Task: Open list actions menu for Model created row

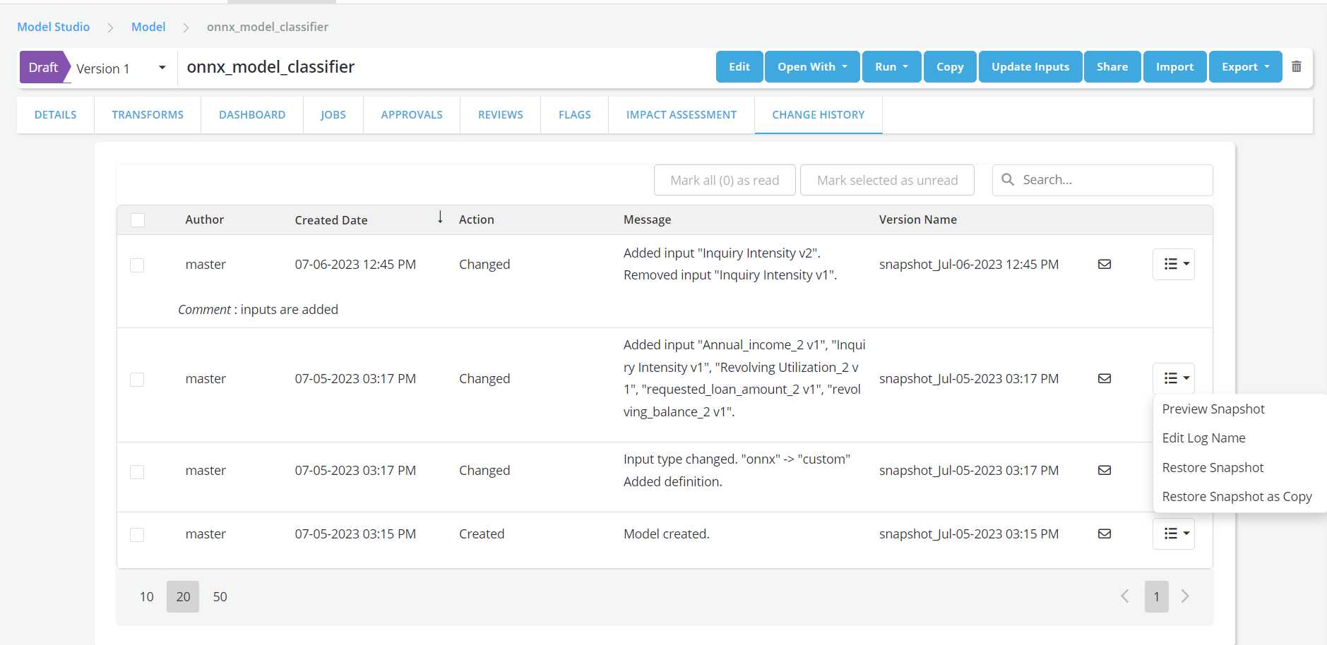Action: pos(1173,534)
